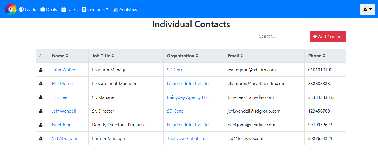Sort contacts by Job Title arrows
The width and height of the screenshot is (378, 158).
click(x=113, y=56)
